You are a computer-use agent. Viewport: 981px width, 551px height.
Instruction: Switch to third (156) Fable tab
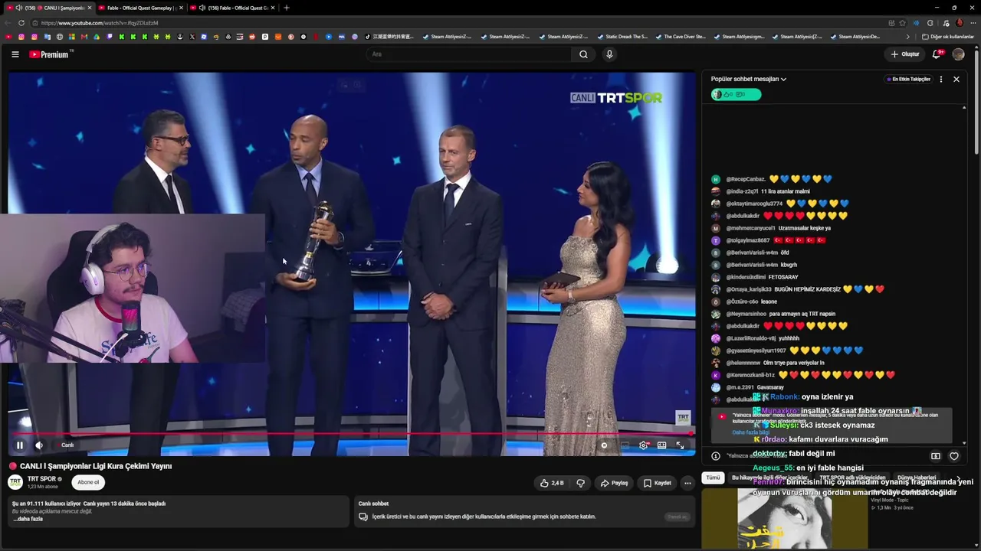click(x=233, y=8)
